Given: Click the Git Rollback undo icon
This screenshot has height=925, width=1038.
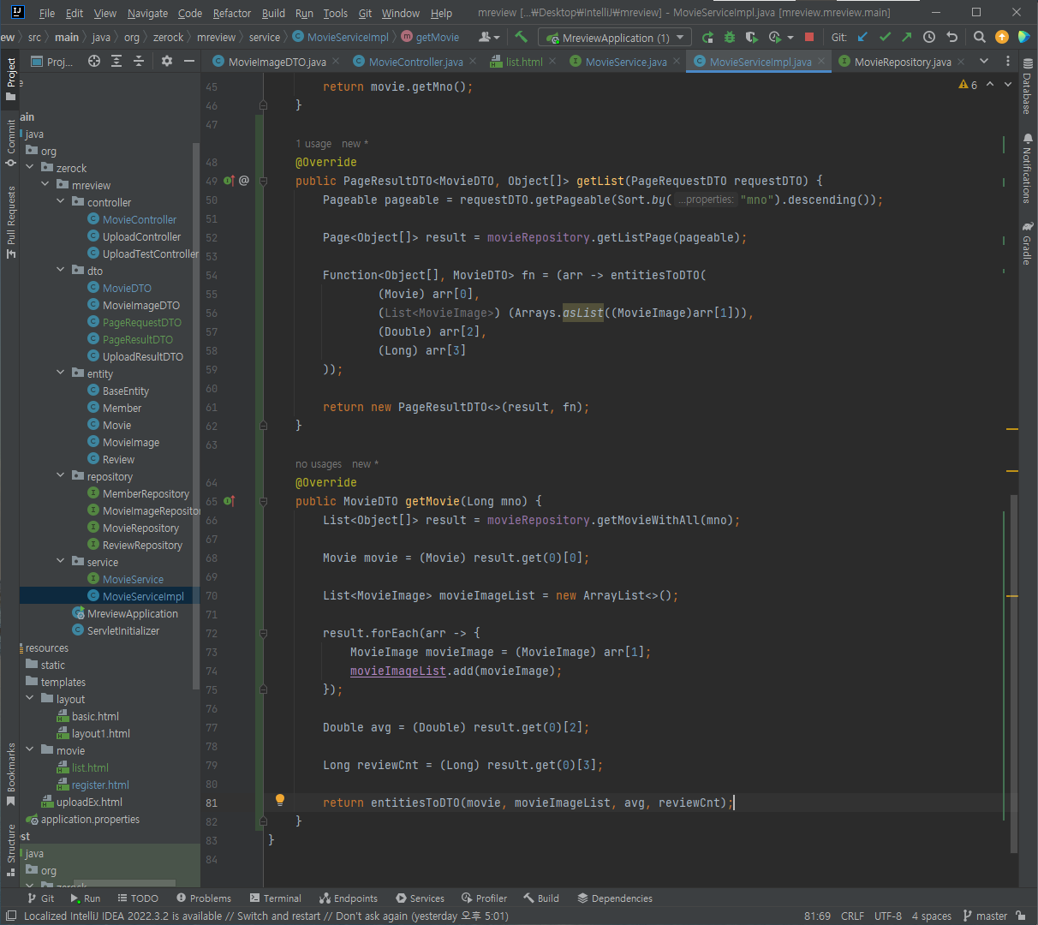Looking at the screenshot, I should 951,37.
